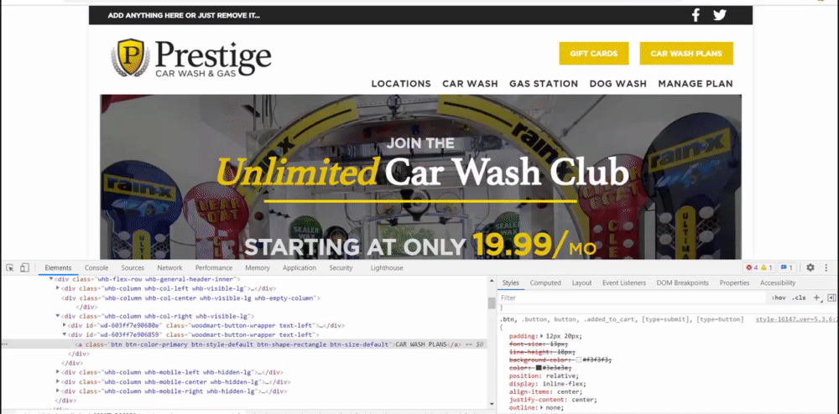Toggle the computed styles sidebar icon
Image resolution: width=839 pixels, height=414 pixels.
pos(831,298)
